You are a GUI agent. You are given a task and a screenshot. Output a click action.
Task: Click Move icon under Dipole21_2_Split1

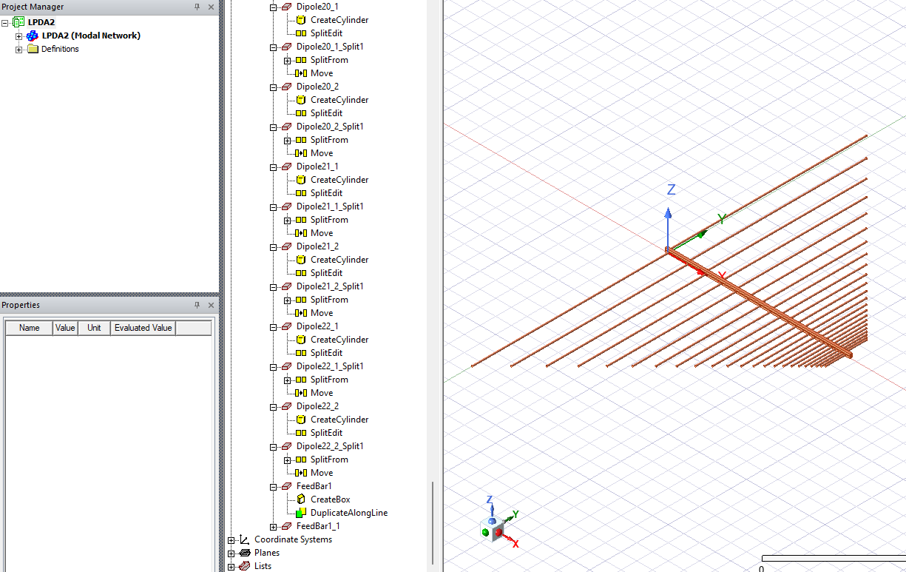pyautogui.click(x=301, y=313)
